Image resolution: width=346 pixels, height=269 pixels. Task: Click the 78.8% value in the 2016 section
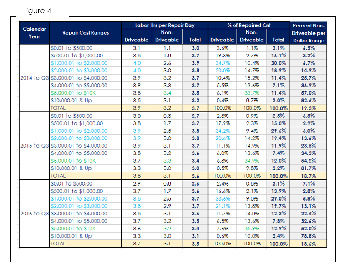click(309, 236)
